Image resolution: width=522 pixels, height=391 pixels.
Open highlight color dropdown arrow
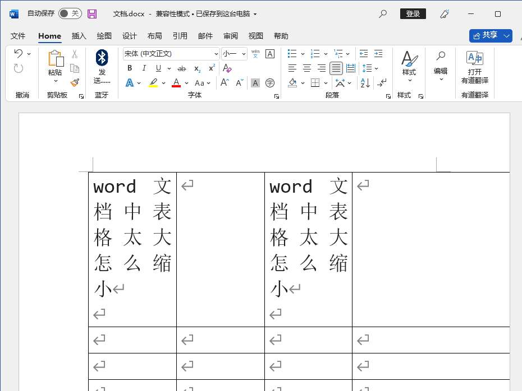pos(163,83)
